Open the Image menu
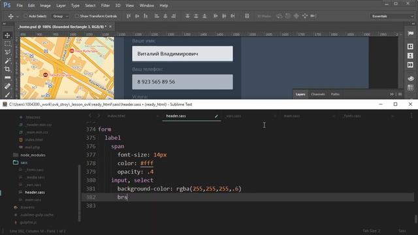 click(x=45, y=5)
